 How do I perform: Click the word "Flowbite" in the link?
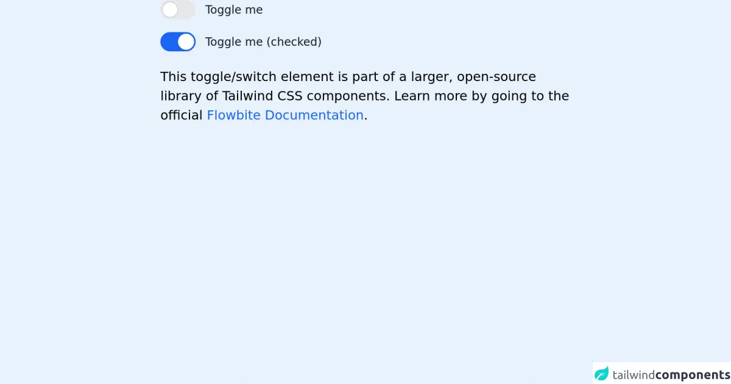[x=234, y=115]
